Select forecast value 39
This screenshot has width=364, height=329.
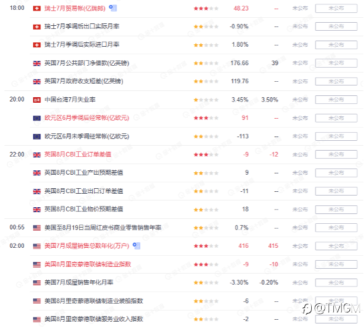point(275,63)
